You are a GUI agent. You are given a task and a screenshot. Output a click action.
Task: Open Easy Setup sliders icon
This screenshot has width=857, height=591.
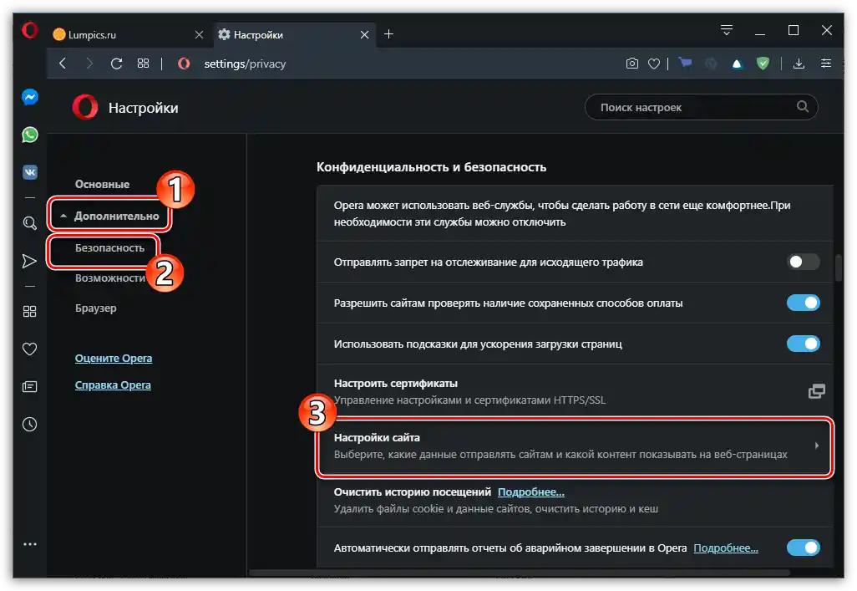point(826,64)
